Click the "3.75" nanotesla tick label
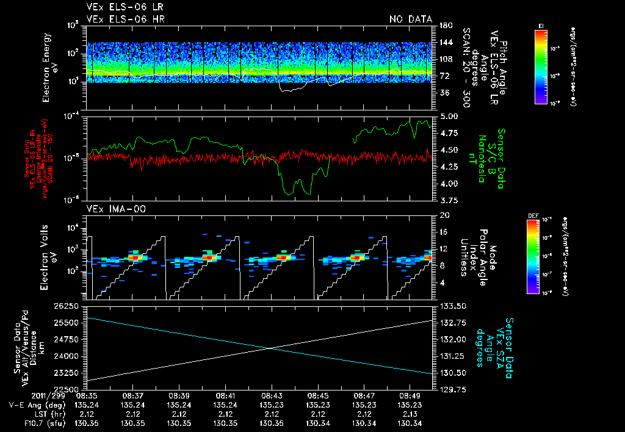625x432 pixels. click(x=449, y=201)
